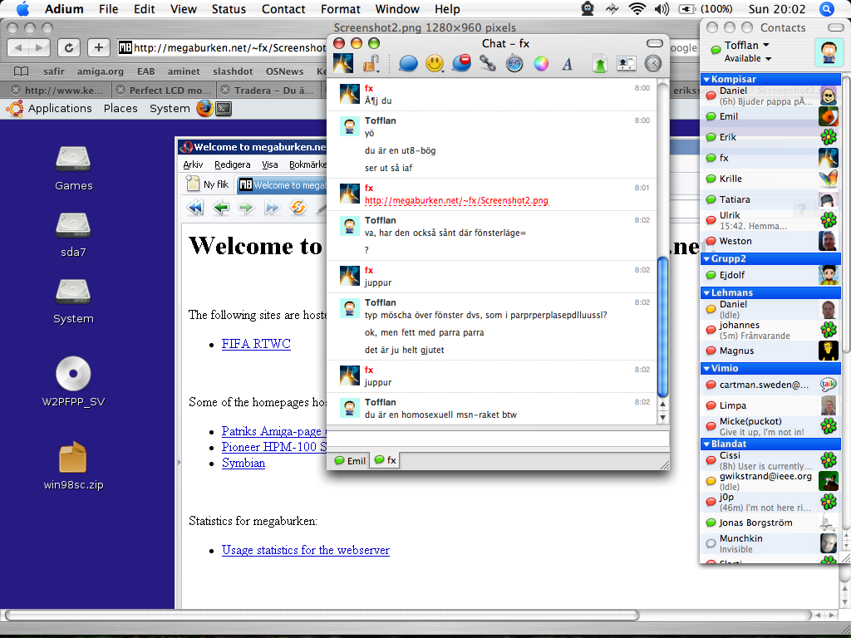Screen dimensions: 851x638
Task: Click the browser add bookmark plus button
Action: pos(98,47)
